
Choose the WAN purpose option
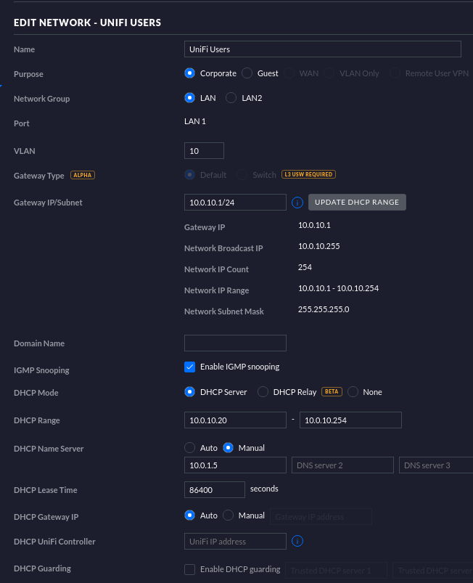pos(289,73)
